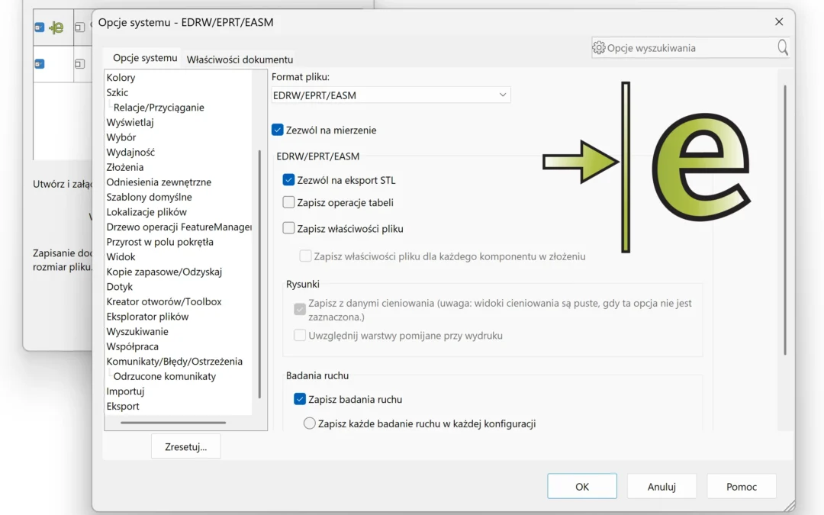
Task: Select Kreator otworów/Toolbox item
Action: tap(164, 301)
